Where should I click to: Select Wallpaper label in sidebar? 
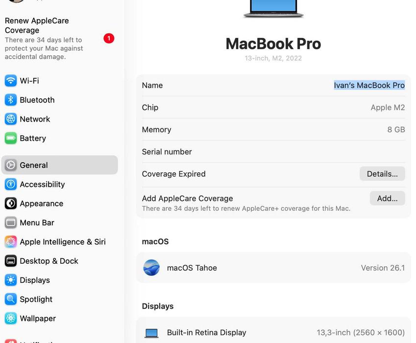(38, 318)
